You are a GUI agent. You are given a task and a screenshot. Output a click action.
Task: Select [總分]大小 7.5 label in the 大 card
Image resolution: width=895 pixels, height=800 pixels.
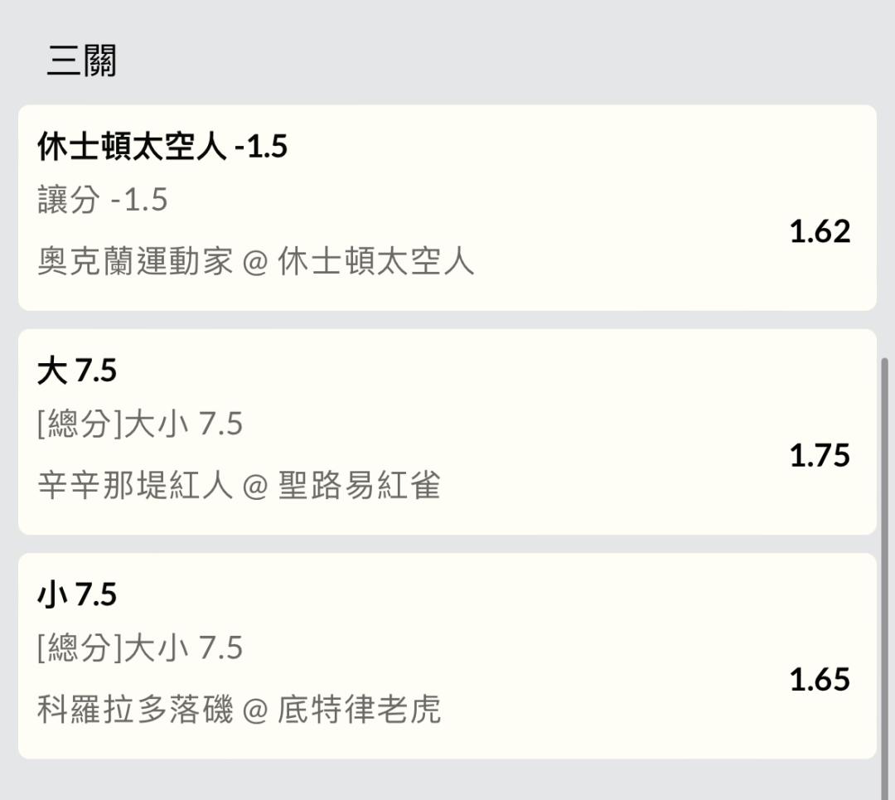[140, 424]
